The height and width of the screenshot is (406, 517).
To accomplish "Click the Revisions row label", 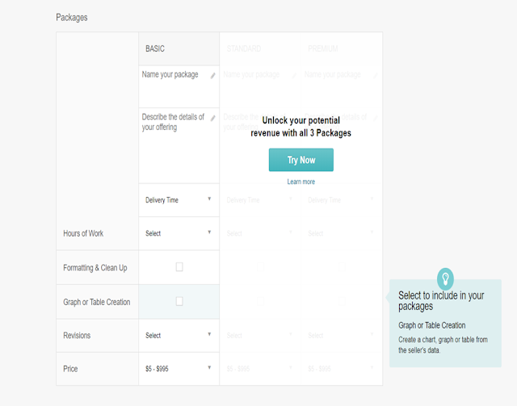I will pos(78,335).
